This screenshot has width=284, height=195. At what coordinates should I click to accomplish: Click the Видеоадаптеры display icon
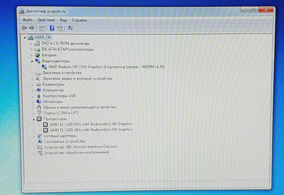coord(38,61)
